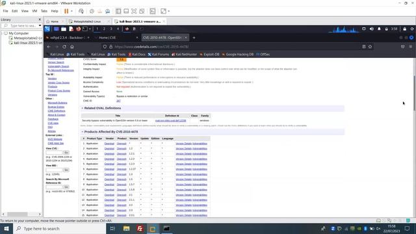The height and width of the screenshot is (234, 416).
Task: Open the VM menu
Action: (x=34, y=11)
